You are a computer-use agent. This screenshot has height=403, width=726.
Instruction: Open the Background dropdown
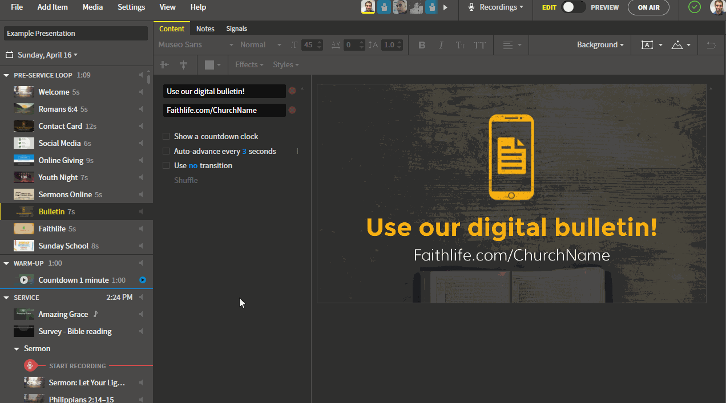pos(600,45)
